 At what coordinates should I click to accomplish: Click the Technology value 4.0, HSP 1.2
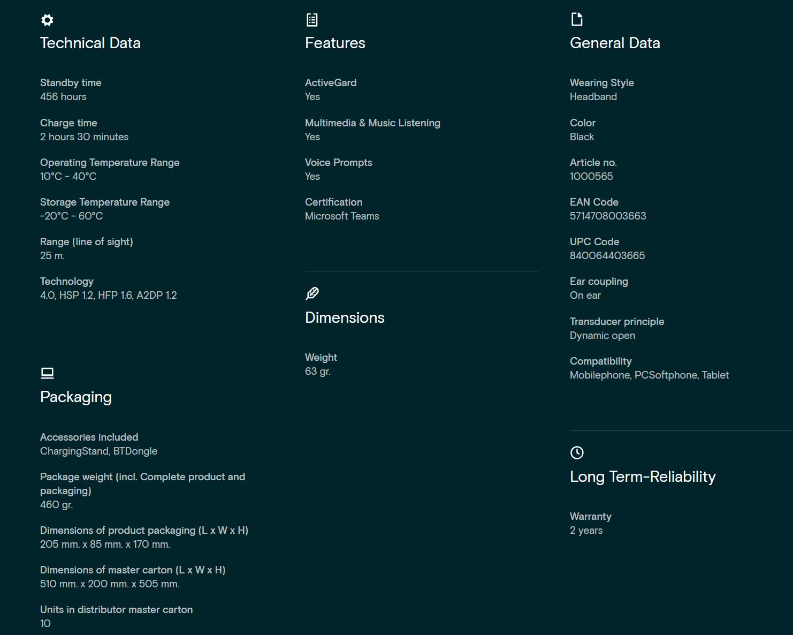pos(108,296)
